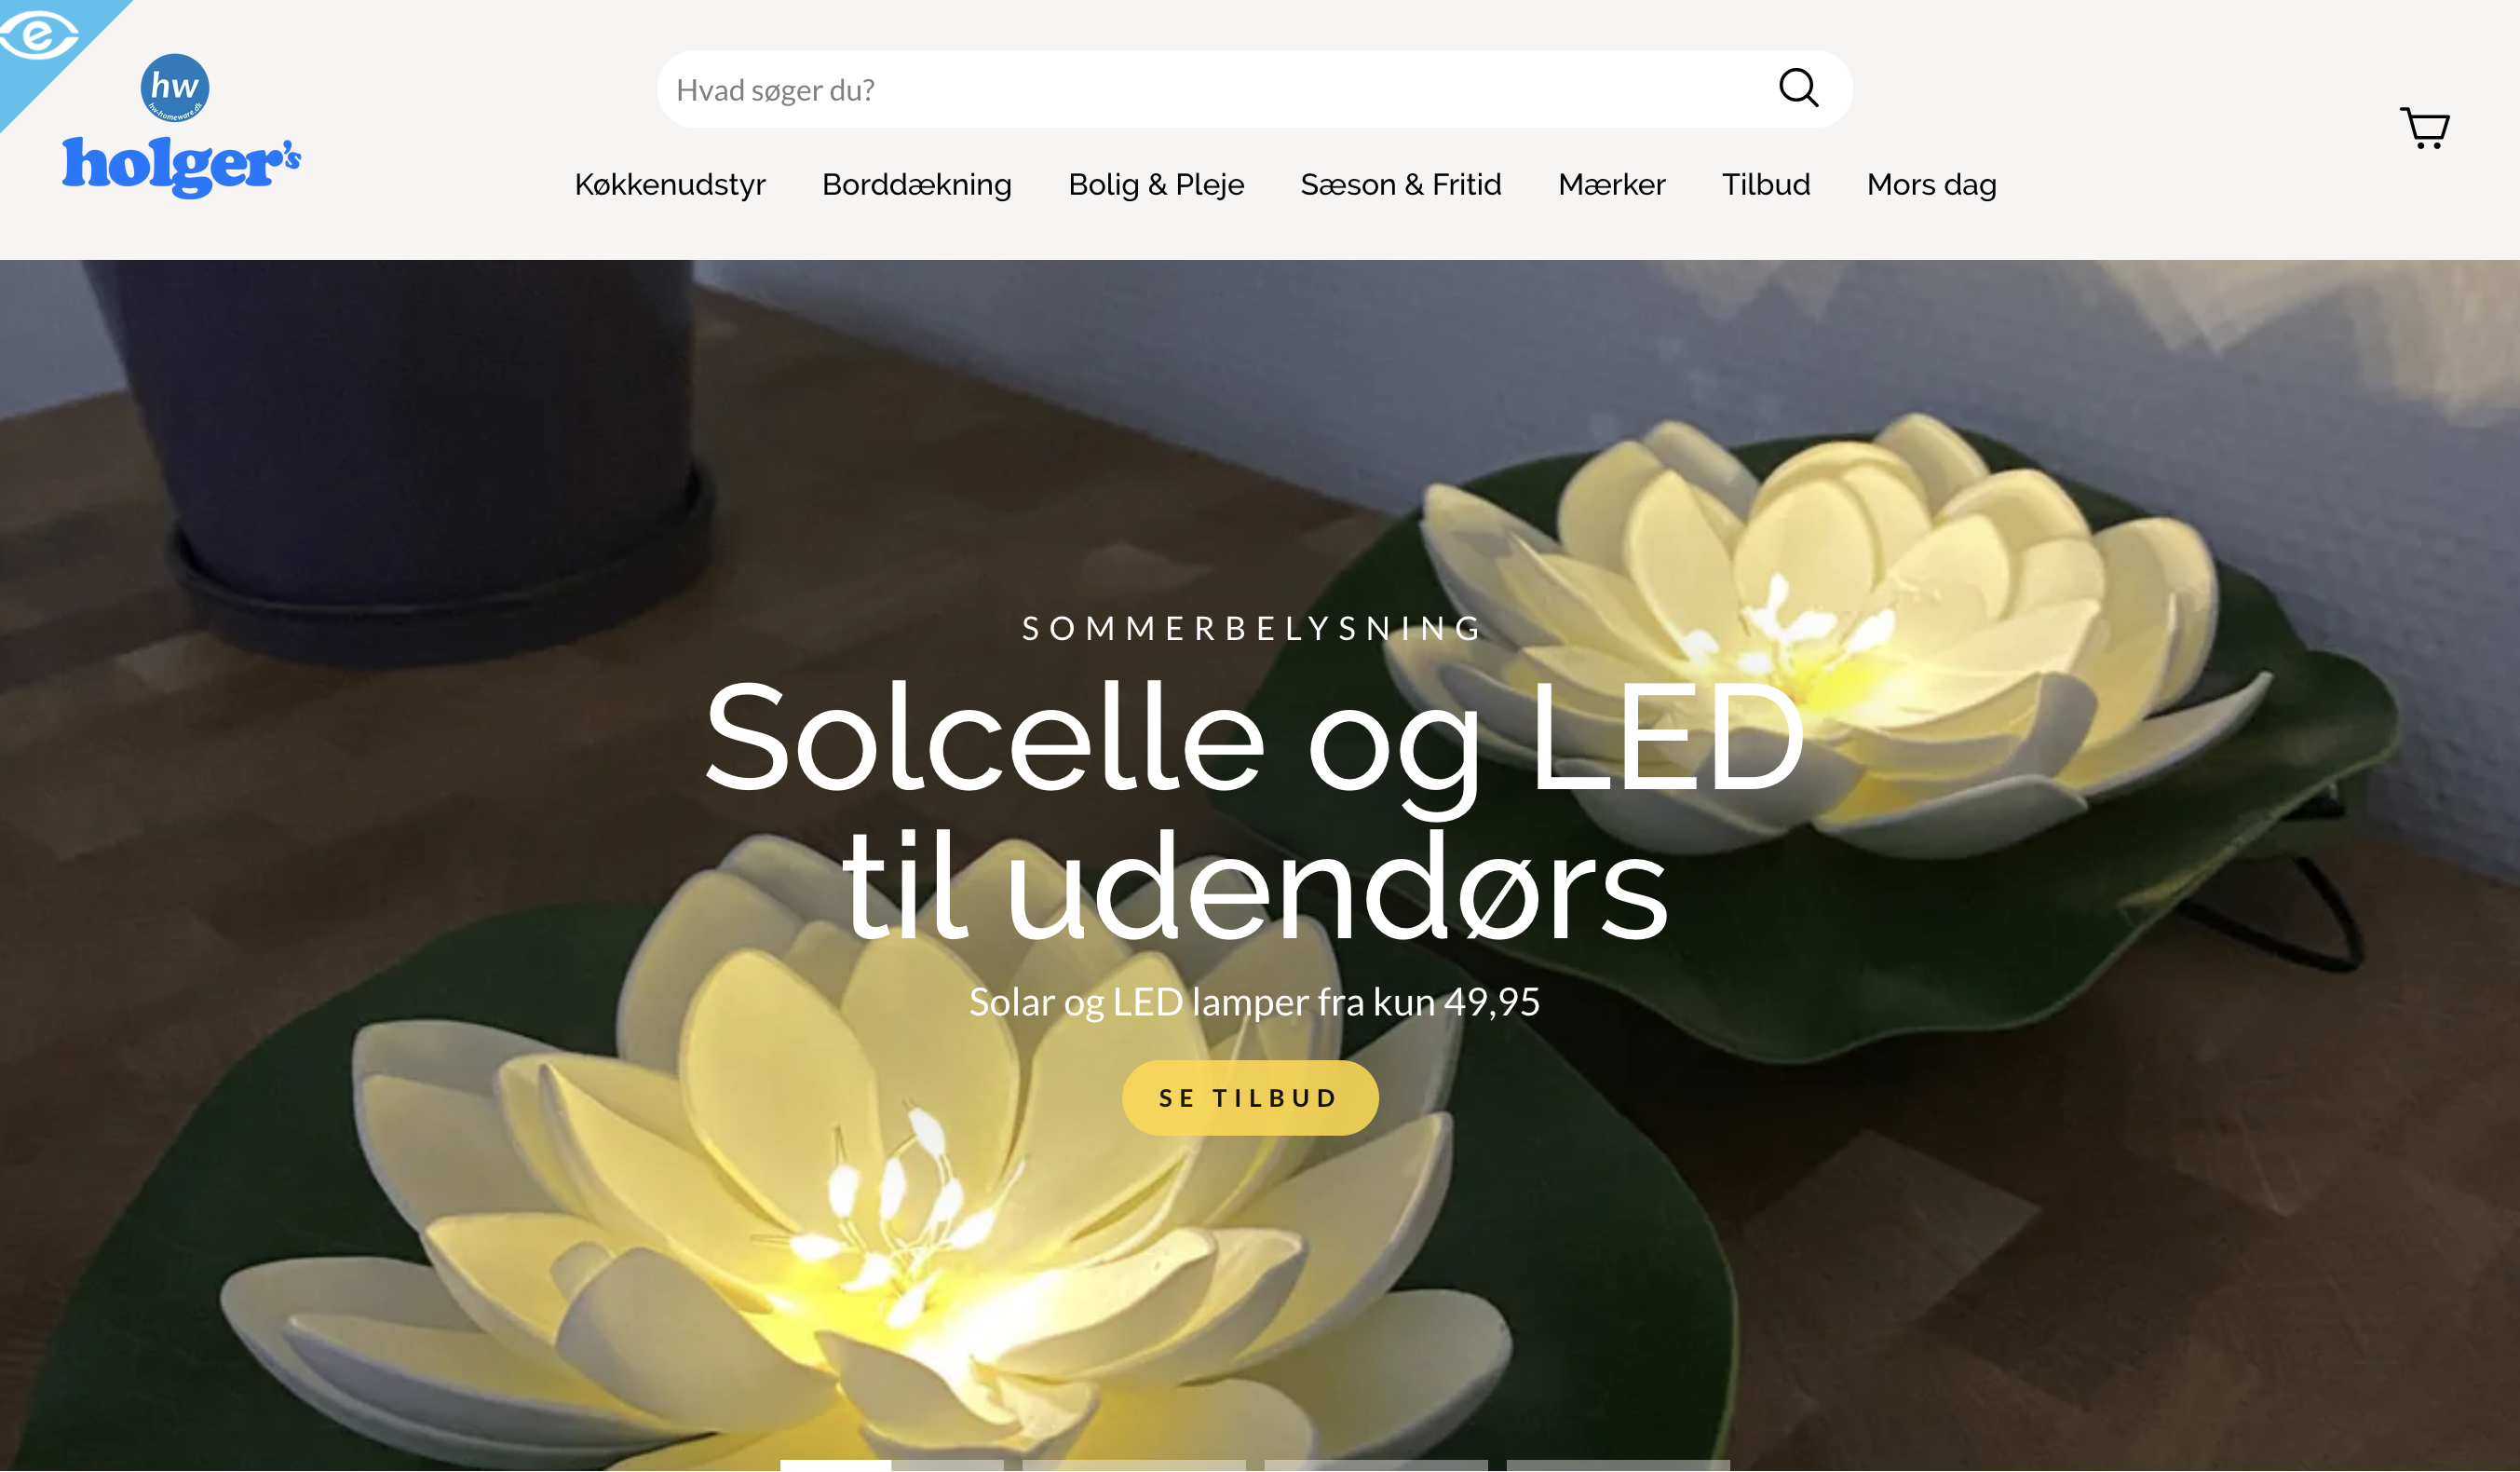Open the Køkkenudstyr menu
This screenshot has height=1472, width=2520.
pyautogui.click(x=670, y=185)
